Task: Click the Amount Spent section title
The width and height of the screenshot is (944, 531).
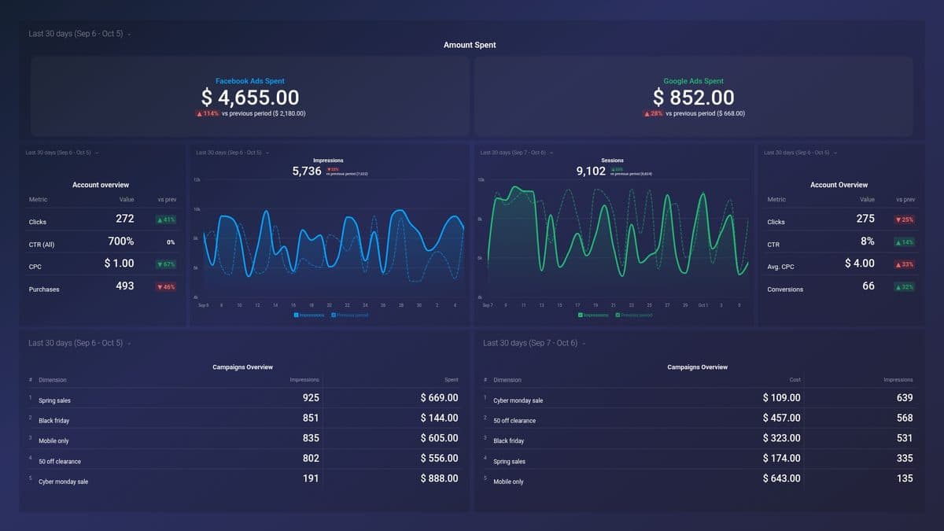Action: (x=470, y=46)
